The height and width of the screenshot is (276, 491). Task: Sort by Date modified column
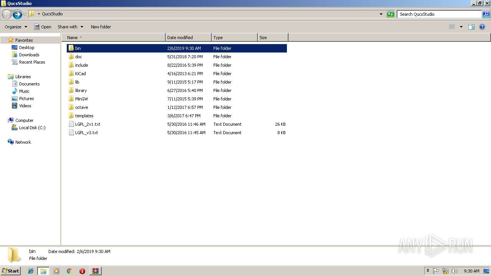tap(188, 38)
